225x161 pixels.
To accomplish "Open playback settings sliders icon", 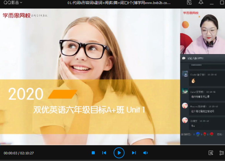I will (x=222, y=153).
